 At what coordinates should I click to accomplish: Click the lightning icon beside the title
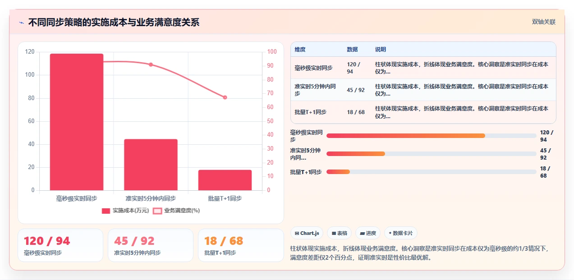[x=21, y=22]
